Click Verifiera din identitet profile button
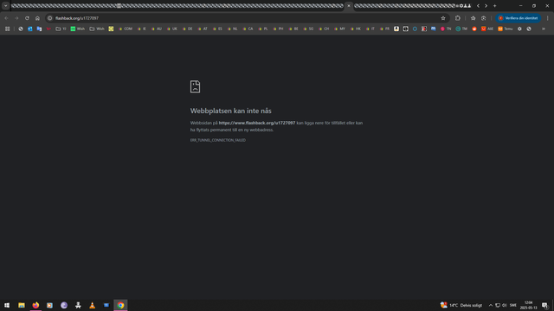 (518, 18)
